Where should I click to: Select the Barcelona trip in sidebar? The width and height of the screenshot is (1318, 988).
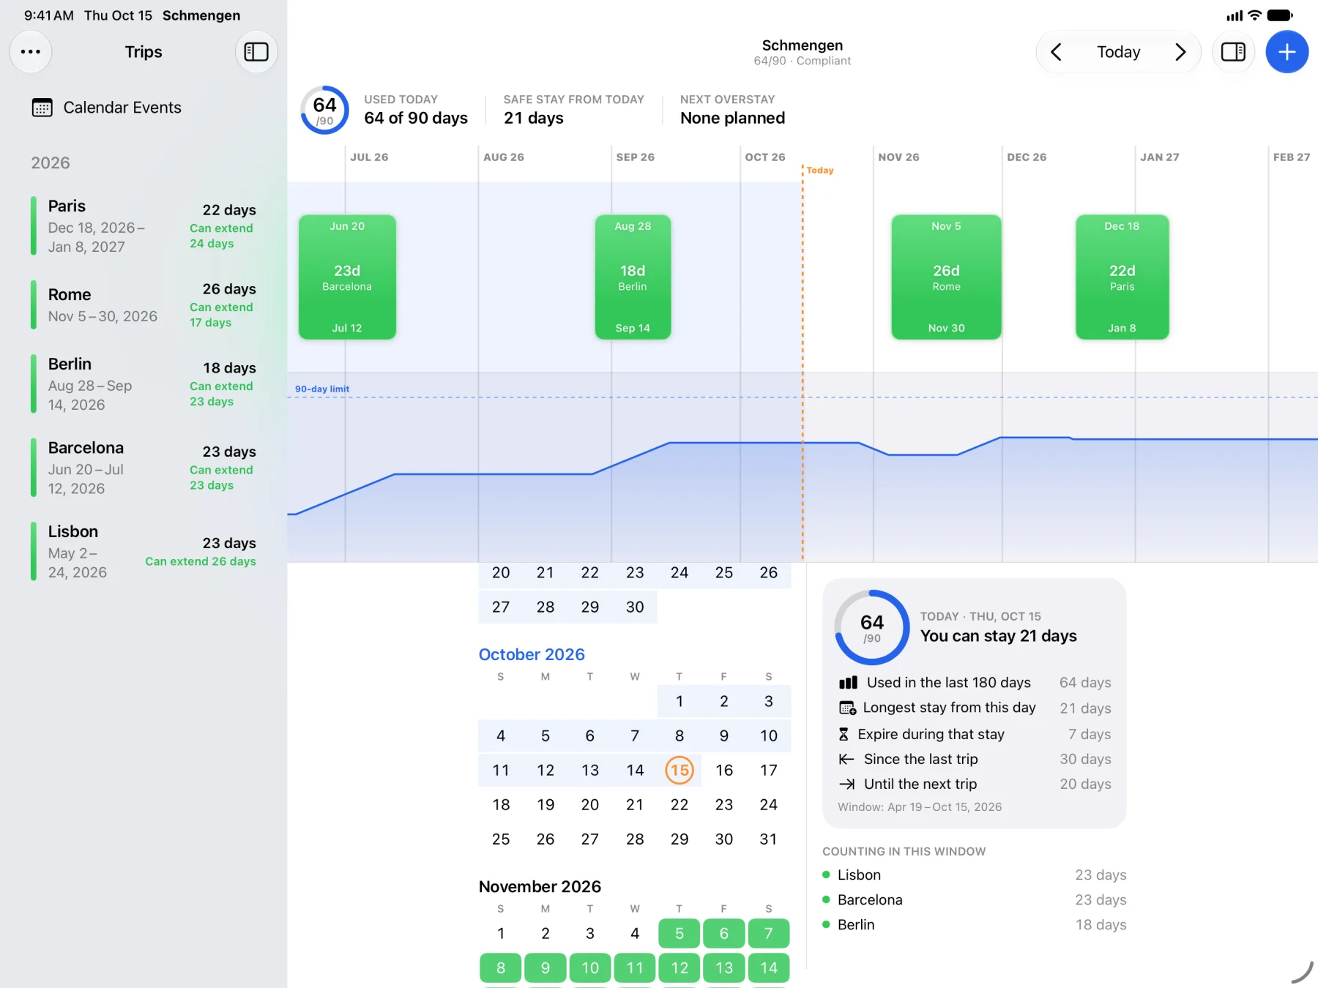[144, 468]
